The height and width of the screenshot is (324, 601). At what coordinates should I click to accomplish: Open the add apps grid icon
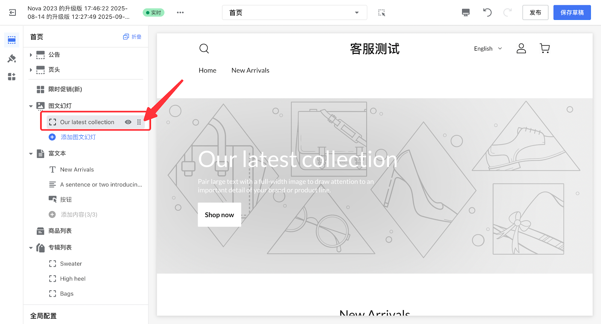(x=12, y=77)
